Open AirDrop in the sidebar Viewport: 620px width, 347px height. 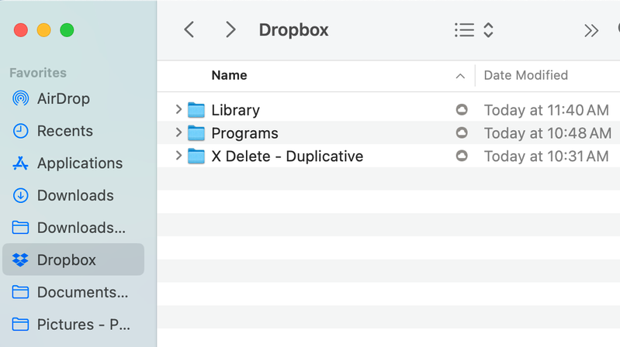[64, 98]
